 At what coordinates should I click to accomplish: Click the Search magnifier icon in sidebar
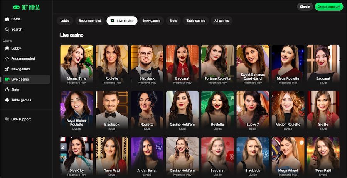7,30
